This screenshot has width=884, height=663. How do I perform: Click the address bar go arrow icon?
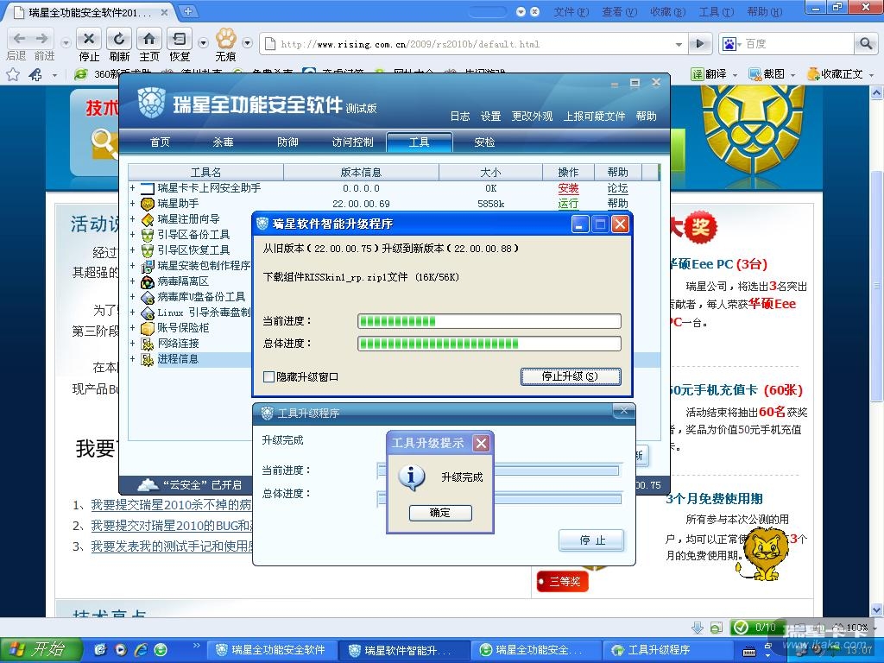pos(699,43)
